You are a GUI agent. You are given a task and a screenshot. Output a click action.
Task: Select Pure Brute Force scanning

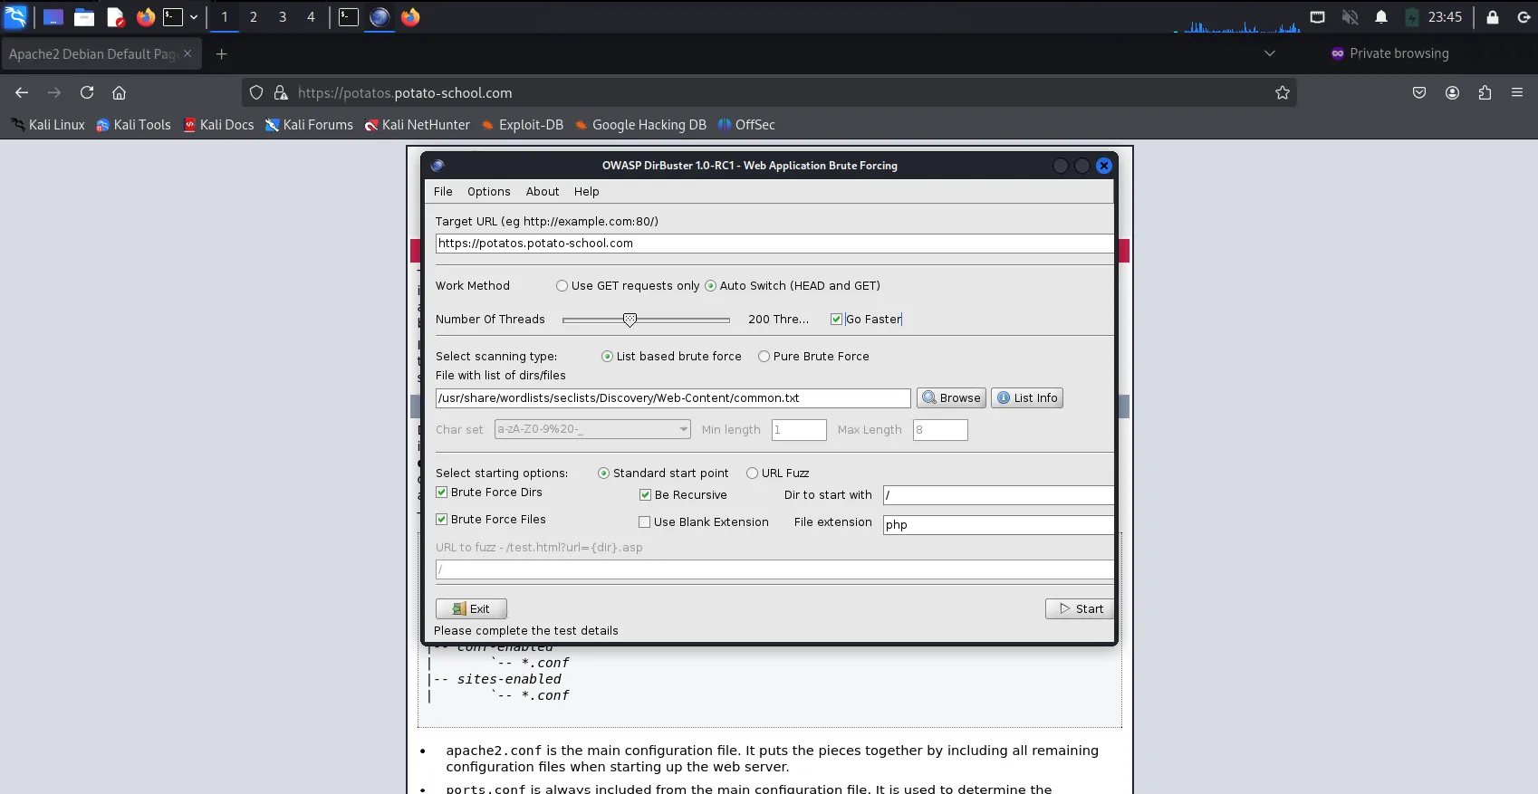pos(813,357)
